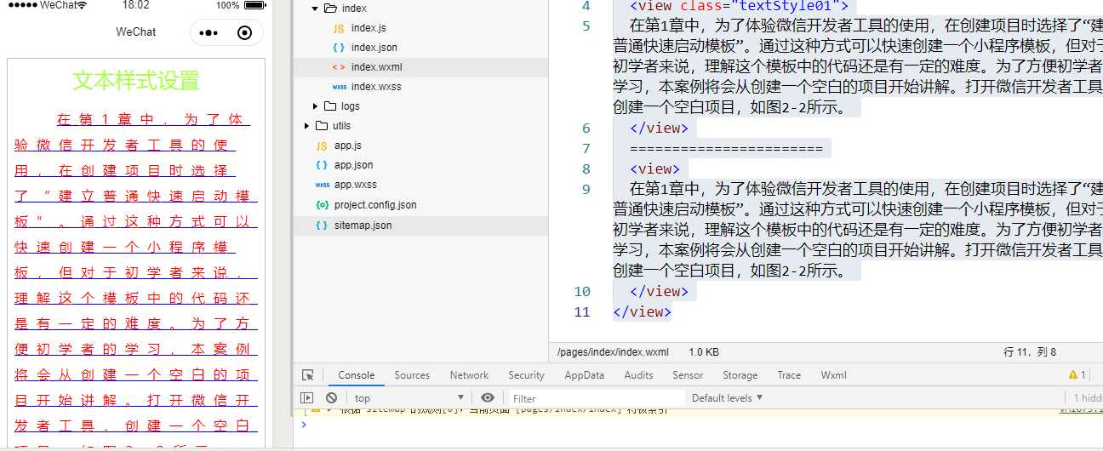Toggle the eye live-expression icon in console

[x=487, y=398]
